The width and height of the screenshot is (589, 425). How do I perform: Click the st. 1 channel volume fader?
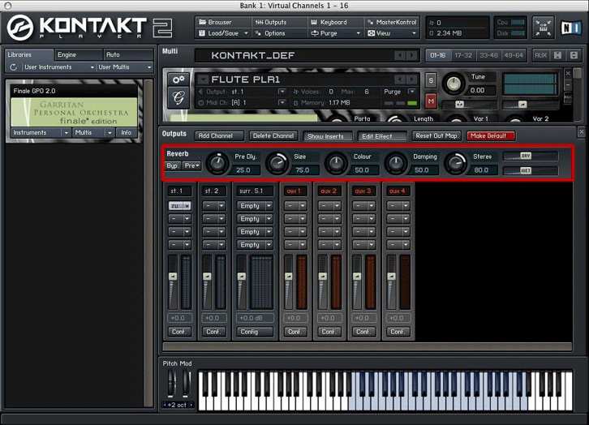172,277
